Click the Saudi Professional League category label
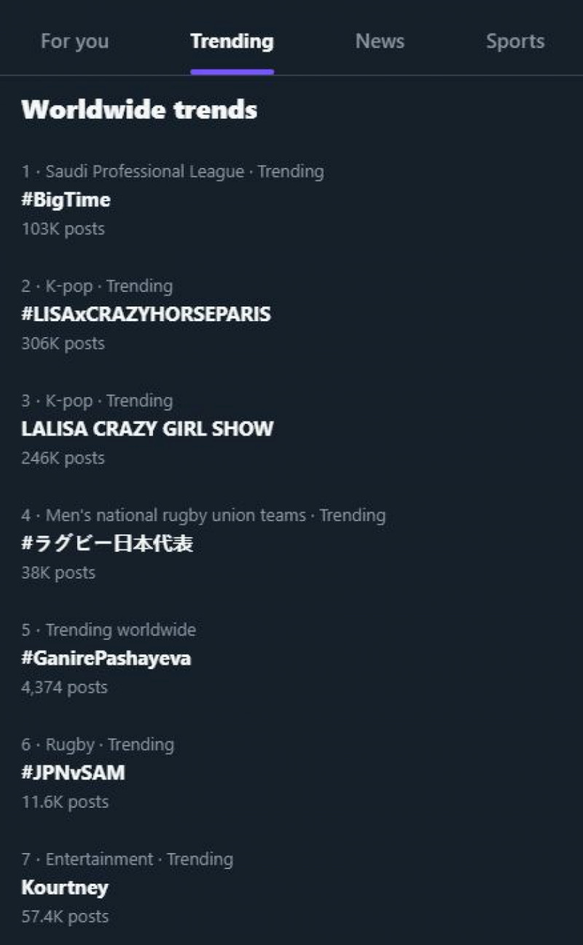The height and width of the screenshot is (945, 583). [144, 172]
